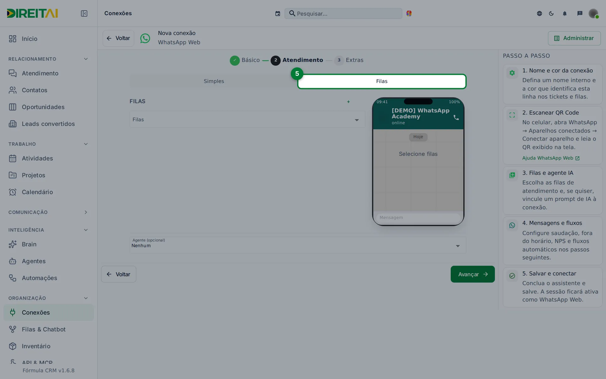Toggle dark mode with the moon icon
This screenshot has height=379, width=606.
tap(551, 13)
